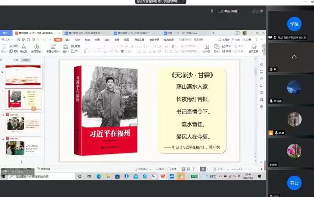Click the Windows Task View icon
Viewport: 314px width, 197px height.
click(89, 176)
